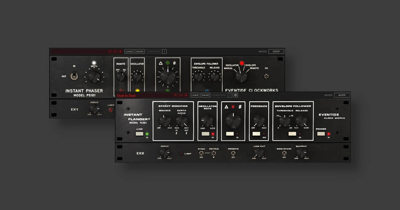Screen dimensions: 400x210
Task: Open the Flanger settings gear icon
Action: [236, 95]
